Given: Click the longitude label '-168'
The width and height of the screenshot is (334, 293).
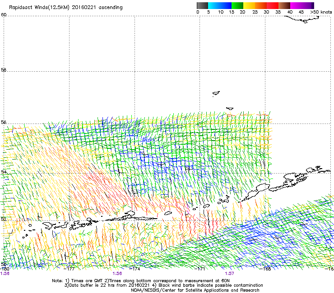Looking at the screenshot, I should click(265, 269).
